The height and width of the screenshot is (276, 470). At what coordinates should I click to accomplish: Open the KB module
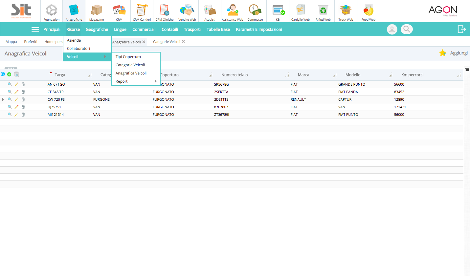(x=278, y=11)
